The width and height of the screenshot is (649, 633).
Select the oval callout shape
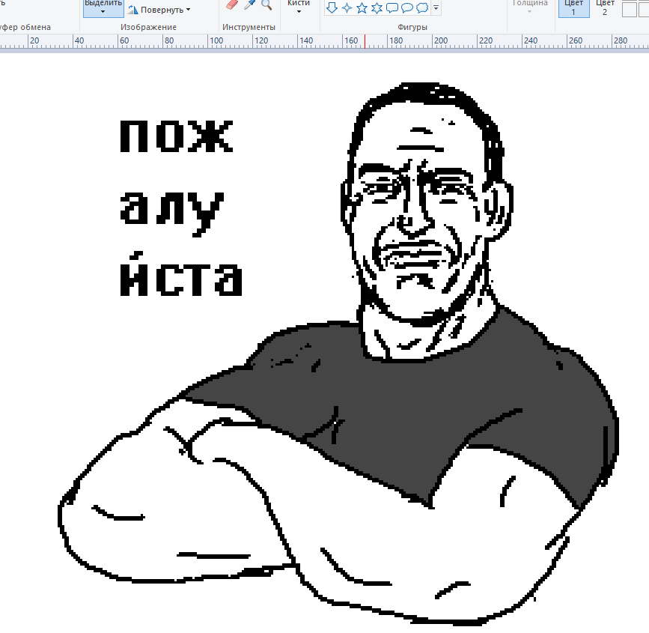pos(407,7)
